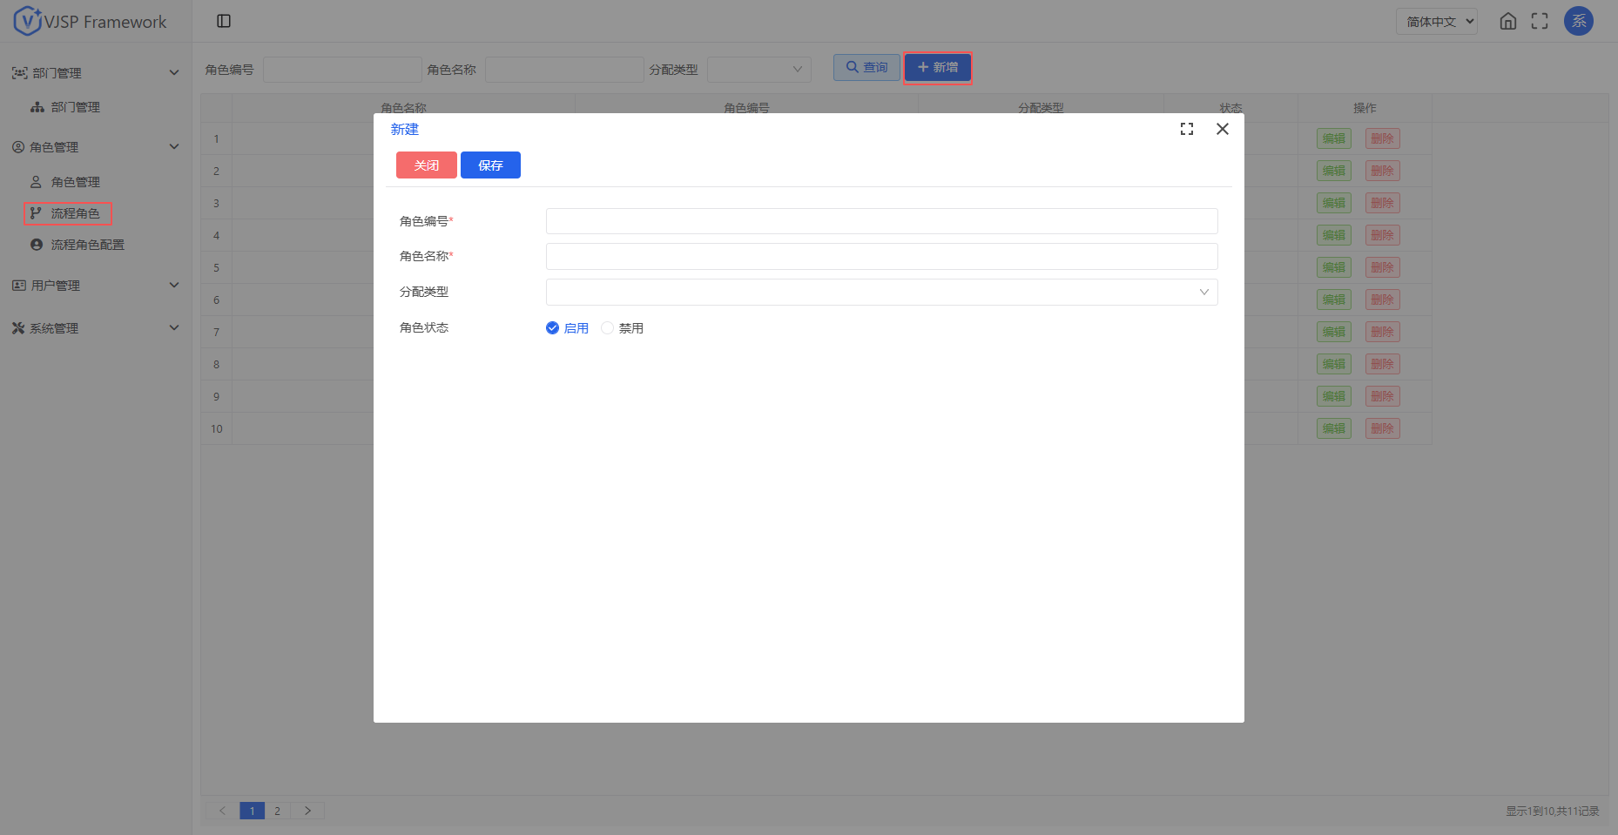Open 流程角色配置 in the sidebar
This screenshot has height=835, width=1618.
click(87, 246)
